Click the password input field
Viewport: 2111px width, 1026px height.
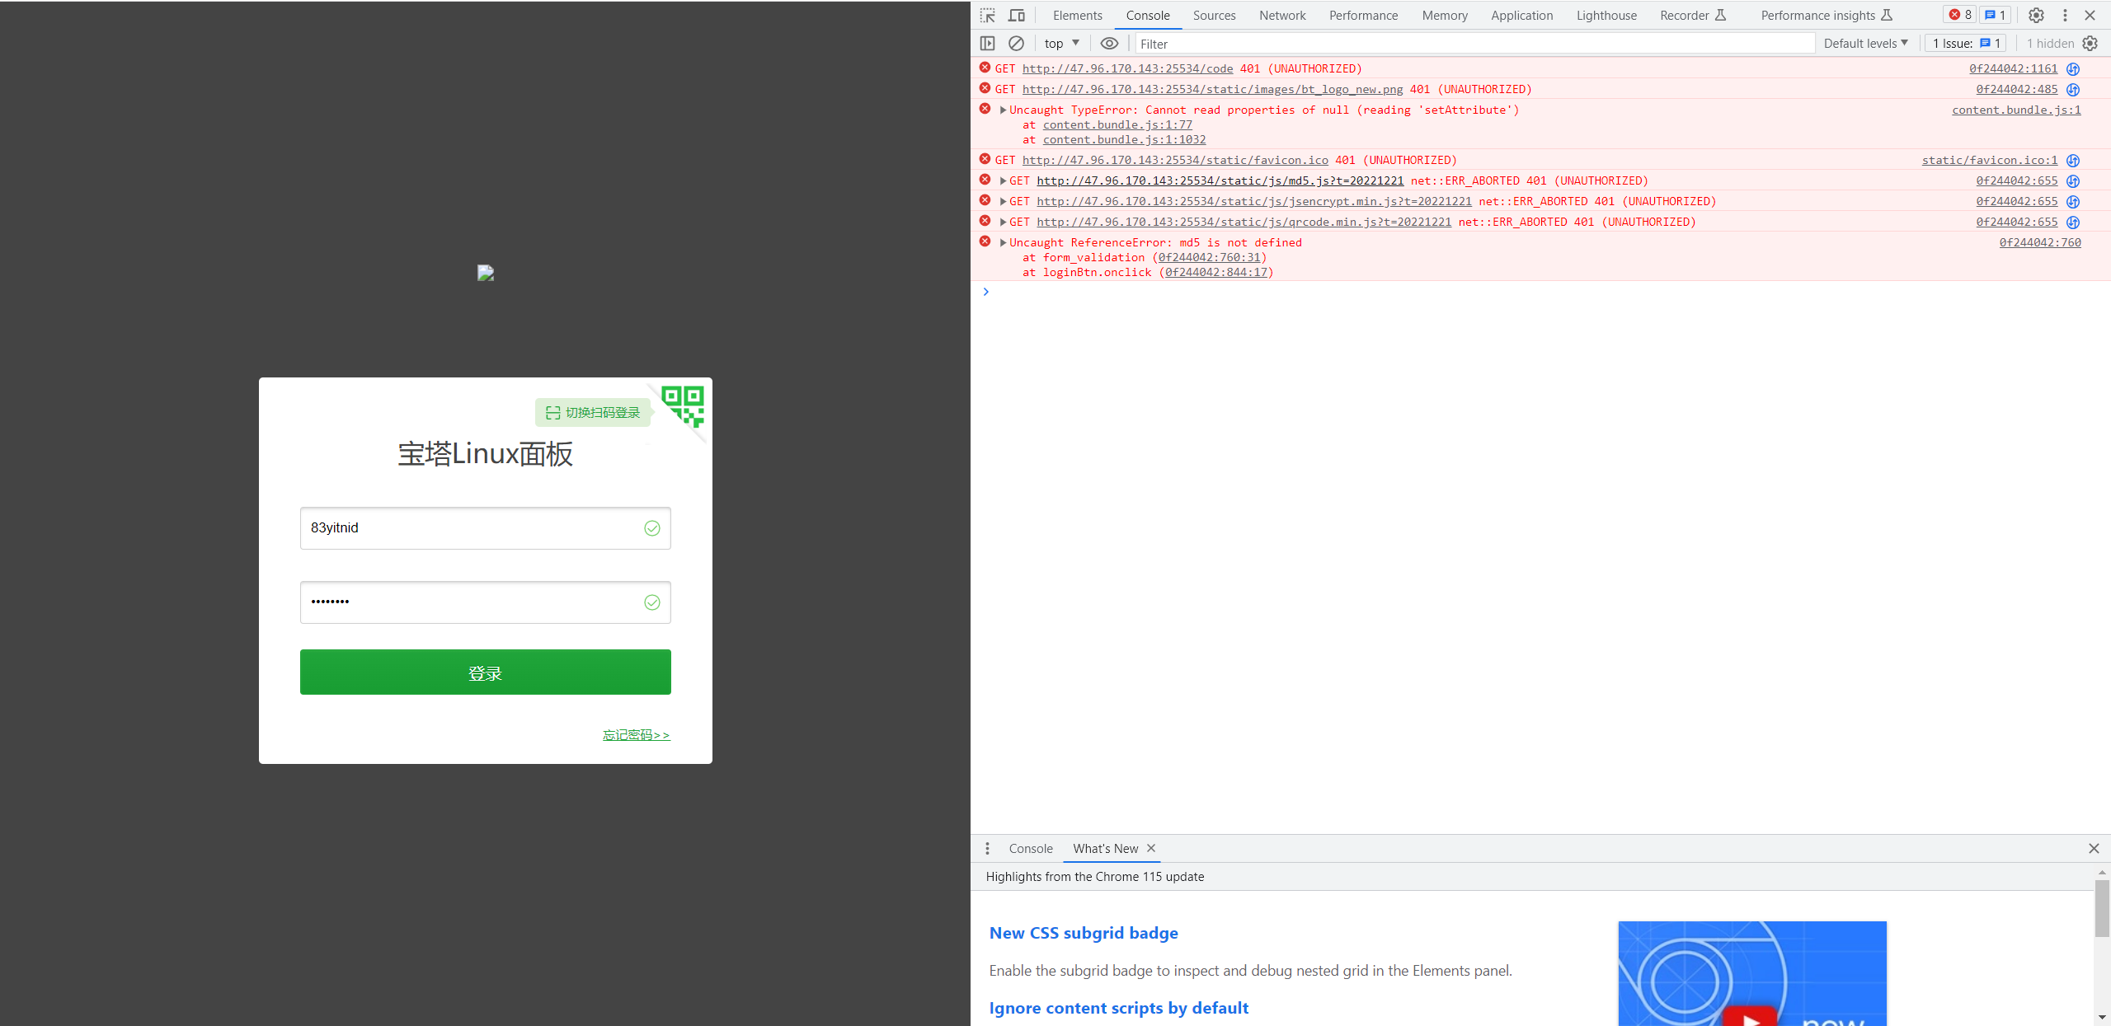tap(486, 602)
